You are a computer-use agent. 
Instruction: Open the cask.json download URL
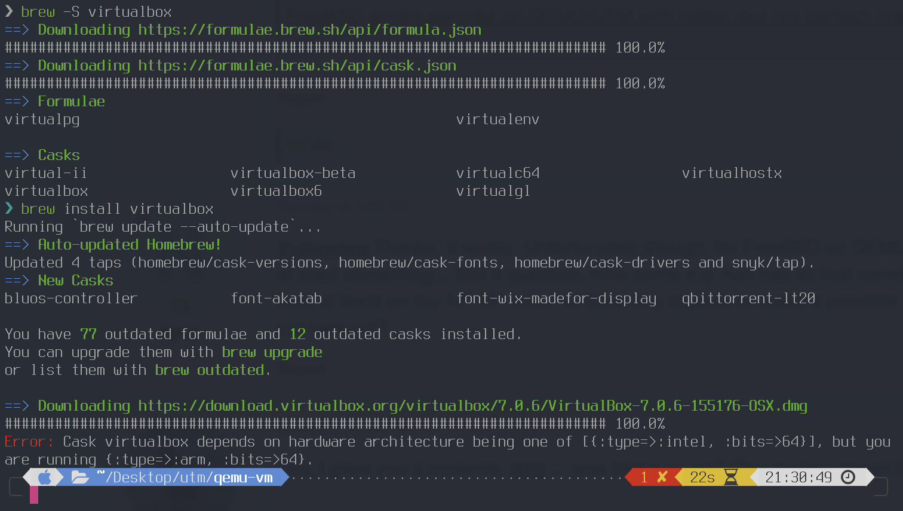click(x=297, y=66)
